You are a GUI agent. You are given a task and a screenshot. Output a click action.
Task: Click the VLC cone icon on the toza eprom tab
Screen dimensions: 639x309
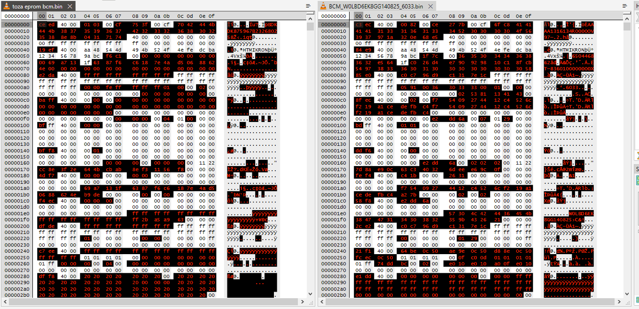[x=7, y=6]
